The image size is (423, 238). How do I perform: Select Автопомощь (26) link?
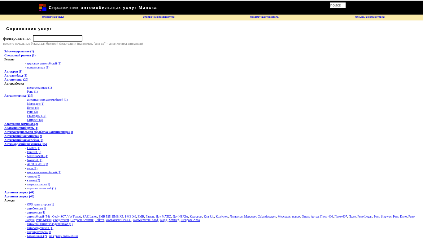(16, 80)
